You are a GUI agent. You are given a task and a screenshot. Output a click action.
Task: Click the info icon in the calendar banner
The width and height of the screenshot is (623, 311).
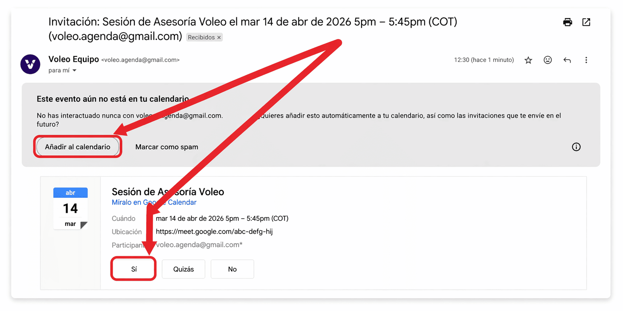coord(576,147)
